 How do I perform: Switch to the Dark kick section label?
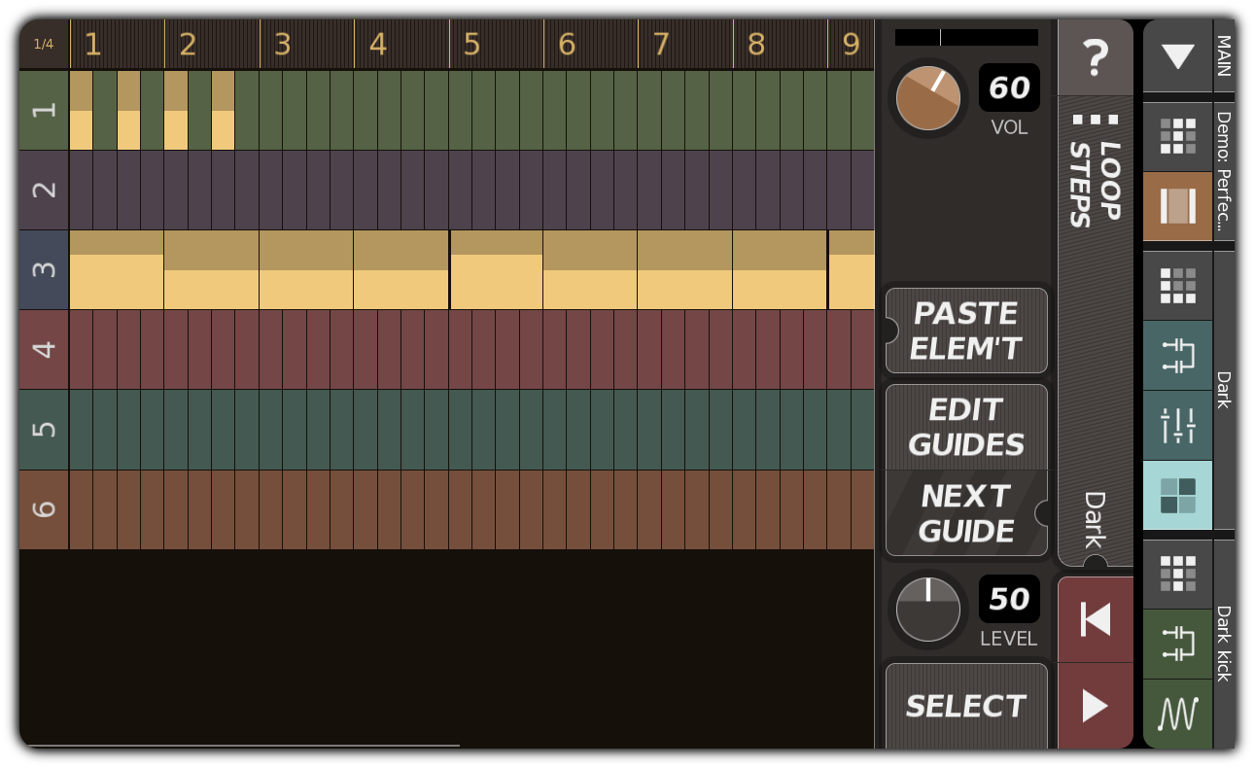click(x=1223, y=637)
